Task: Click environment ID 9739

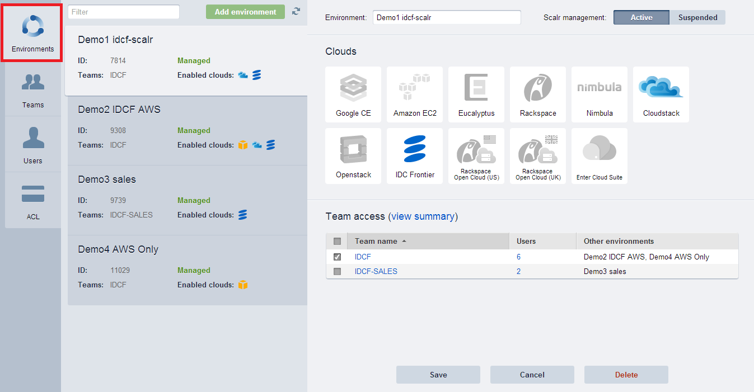Action: (x=118, y=200)
